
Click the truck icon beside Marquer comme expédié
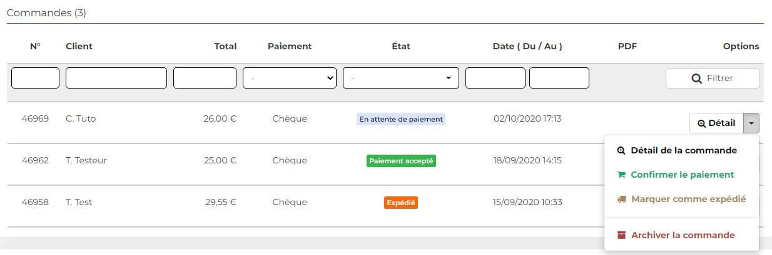[x=621, y=199]
